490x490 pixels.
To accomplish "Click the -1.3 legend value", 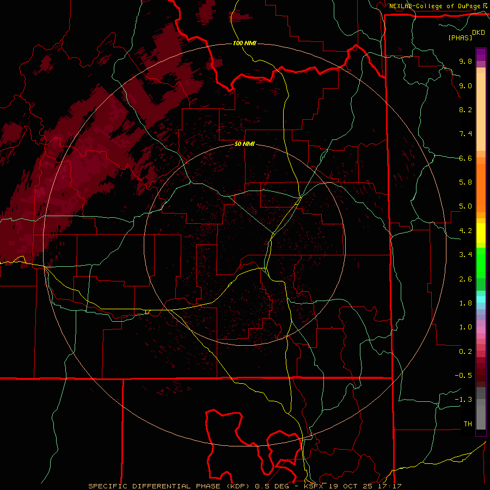I will coord(463,400).
